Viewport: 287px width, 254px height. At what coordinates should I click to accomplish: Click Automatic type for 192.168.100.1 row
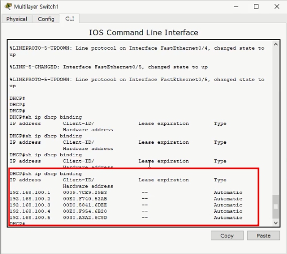pyautogui.click(x=228, y=192)
